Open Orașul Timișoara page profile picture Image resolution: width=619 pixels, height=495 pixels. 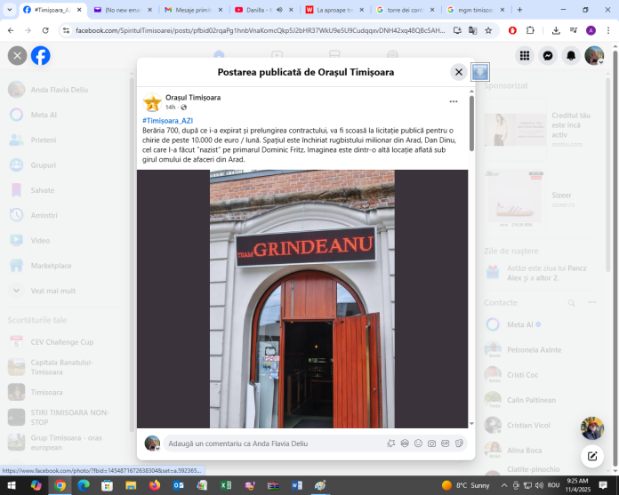click(x=152, y=102)
